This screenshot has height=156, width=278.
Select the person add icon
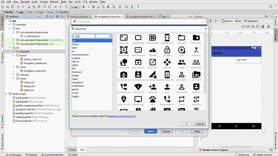pos(152,87)
